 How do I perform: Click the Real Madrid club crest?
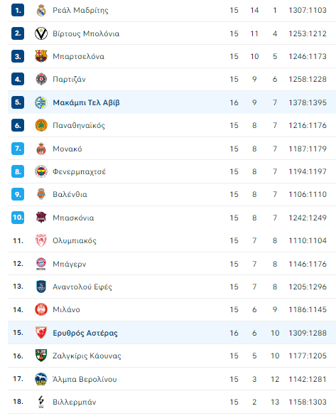(41, 11)
